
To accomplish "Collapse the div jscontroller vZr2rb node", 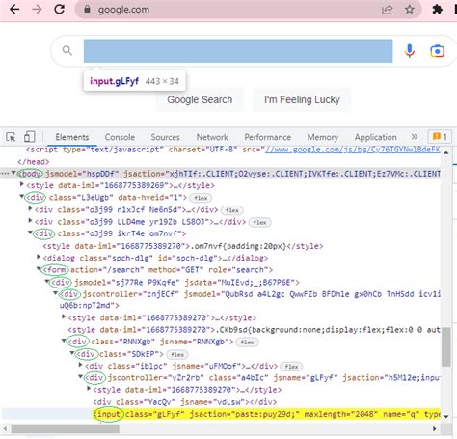I will click(x=81, y=376).
